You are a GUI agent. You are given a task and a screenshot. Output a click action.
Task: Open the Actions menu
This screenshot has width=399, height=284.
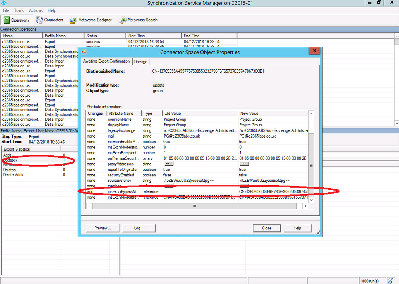coord(36,10)
